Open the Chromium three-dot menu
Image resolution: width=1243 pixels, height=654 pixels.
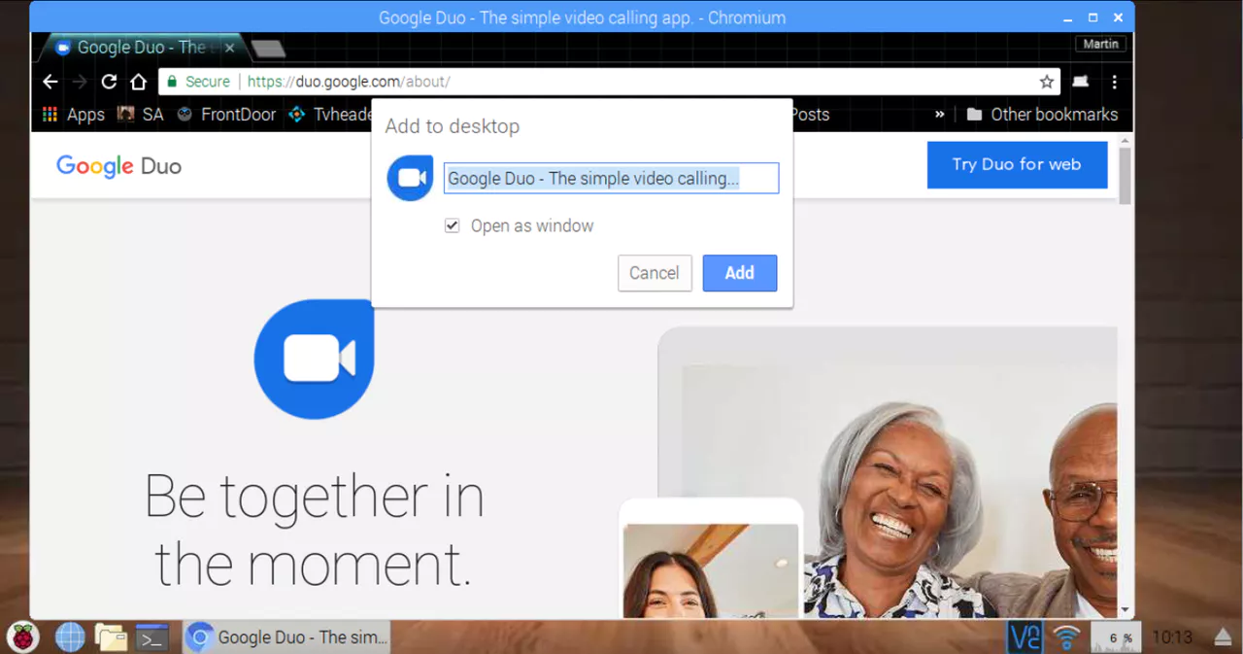[1114, 82]
